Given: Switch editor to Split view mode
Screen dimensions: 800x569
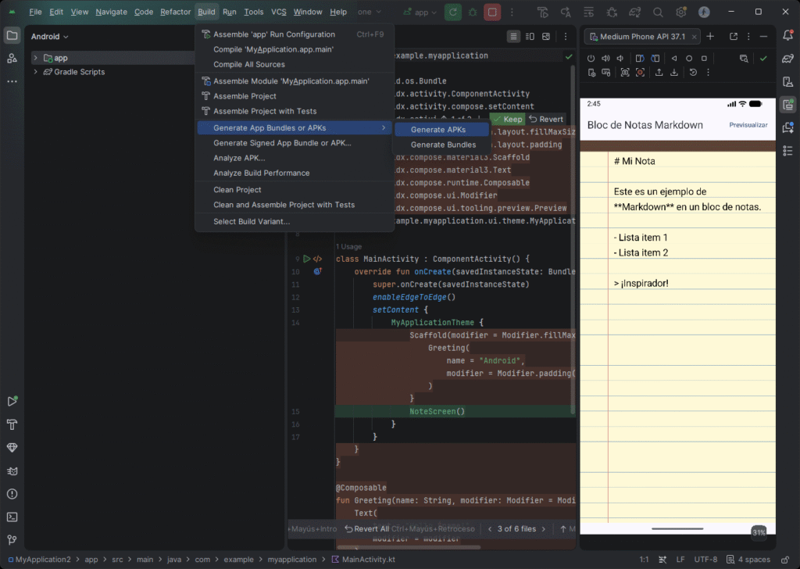Looking at the screenshot, I should (530, 36).
